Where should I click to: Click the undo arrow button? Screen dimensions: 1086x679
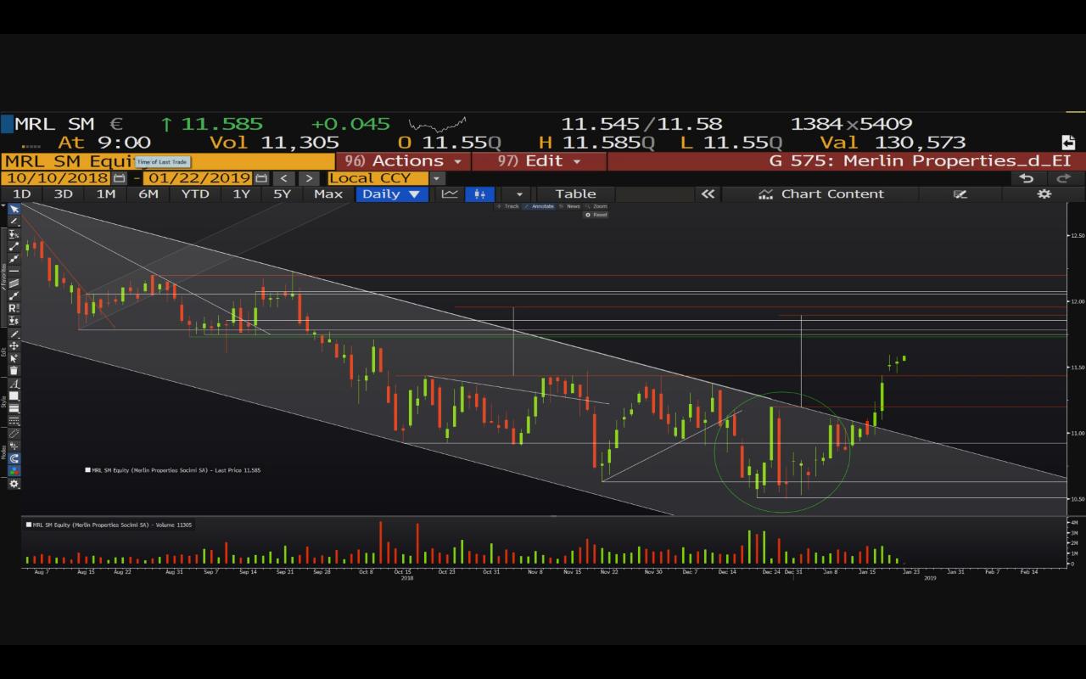click(1027, 178)
